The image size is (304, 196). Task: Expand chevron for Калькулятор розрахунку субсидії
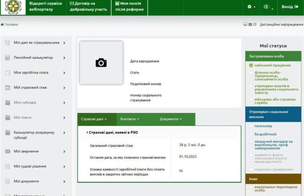[x=65, y=133]
